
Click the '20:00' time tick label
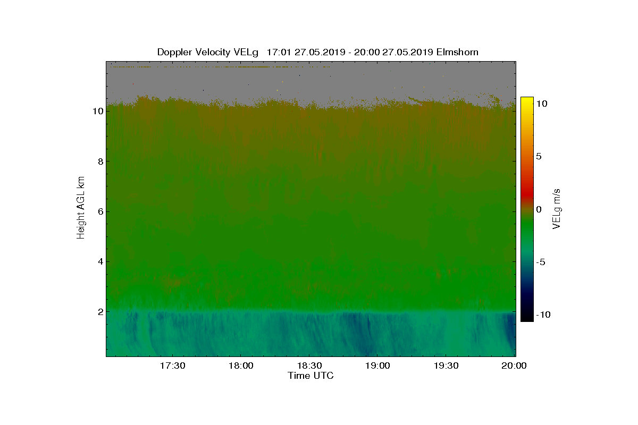[x=514, y=366]
